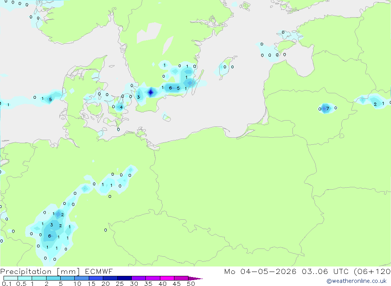The height and width of the screenshot is (286, 391).
Task: Click the date '04-05-2026'
Action: click(x=268, y=272)
